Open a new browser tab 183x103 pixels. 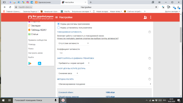(91, 2)
